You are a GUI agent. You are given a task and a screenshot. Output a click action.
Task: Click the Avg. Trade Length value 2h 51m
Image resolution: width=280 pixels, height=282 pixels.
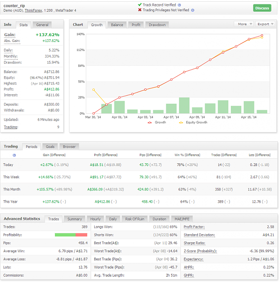(x=172, y=275)
